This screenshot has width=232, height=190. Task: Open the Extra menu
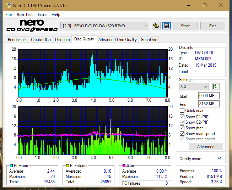42,15
